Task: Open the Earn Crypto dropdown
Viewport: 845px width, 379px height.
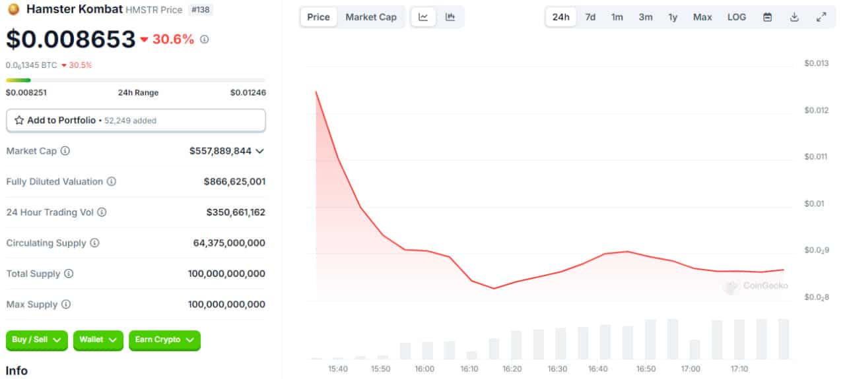Action: click(164, 340)
